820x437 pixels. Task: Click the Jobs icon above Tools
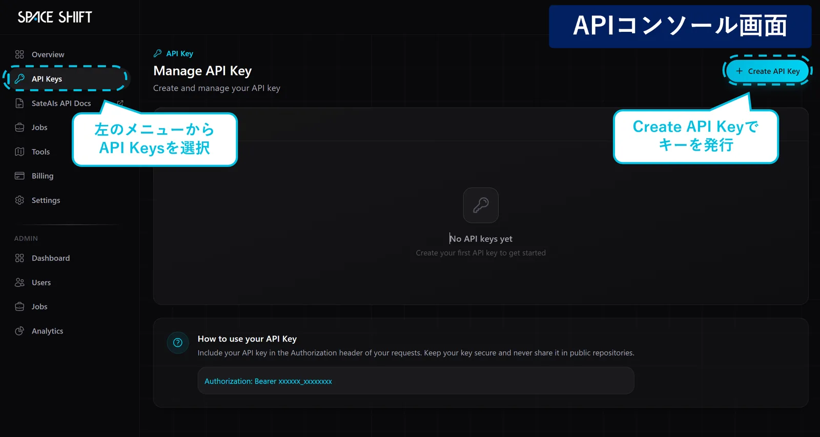coord(19,127)
